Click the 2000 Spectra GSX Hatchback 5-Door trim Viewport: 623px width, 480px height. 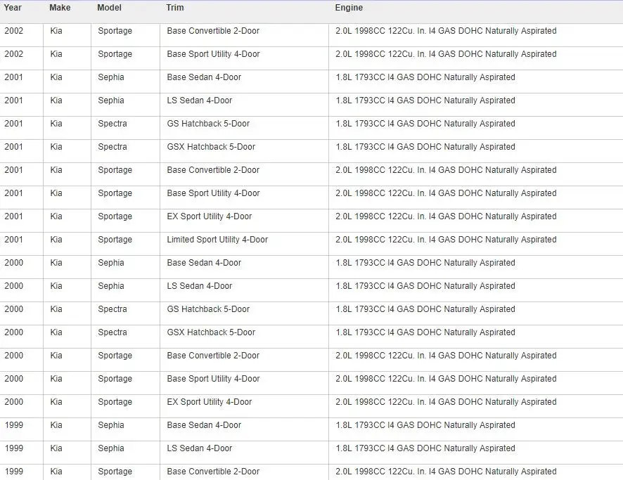pos(211,332)
